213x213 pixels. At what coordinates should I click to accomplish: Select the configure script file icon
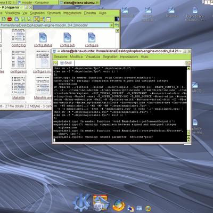point(92,38)
